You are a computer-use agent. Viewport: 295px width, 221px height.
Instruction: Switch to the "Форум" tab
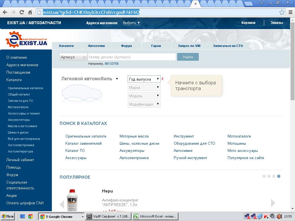[126, 46]
